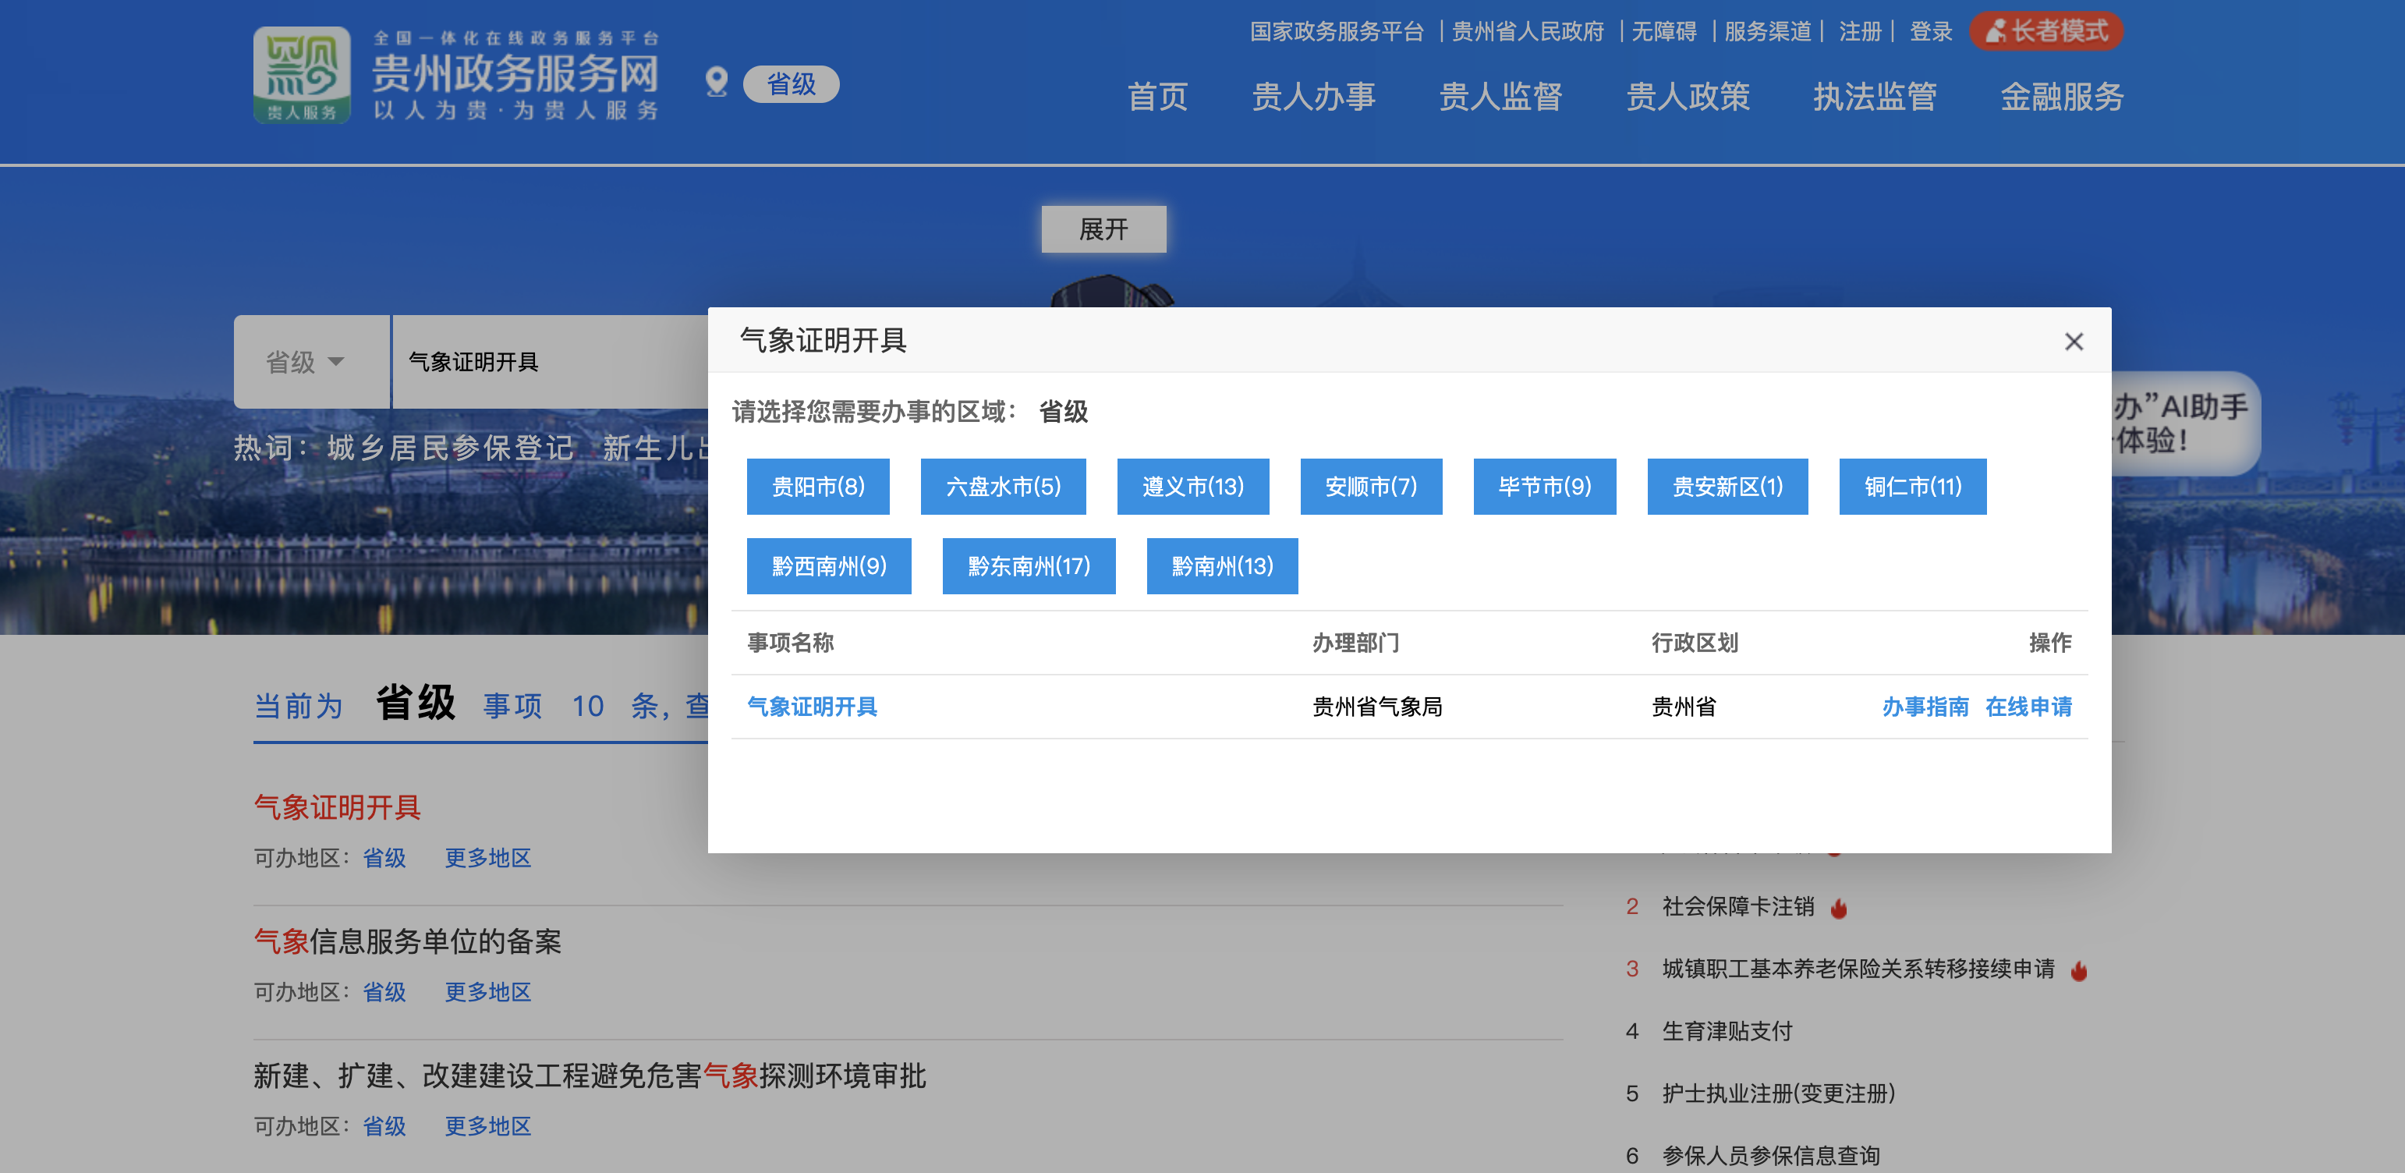The height and width of the screenshot is (1173, 2405).
Task: Open the 贵人办事 navigation item
Action: click(1313, 97)
